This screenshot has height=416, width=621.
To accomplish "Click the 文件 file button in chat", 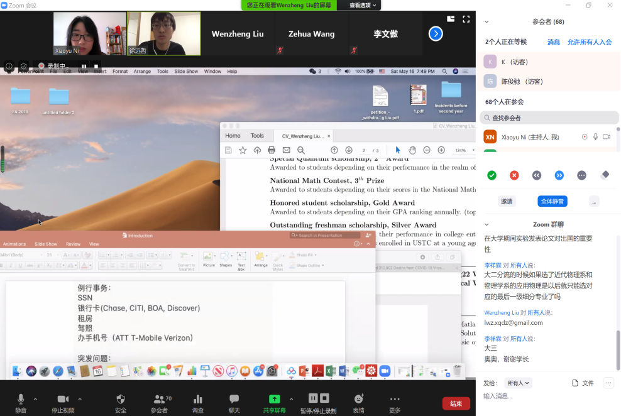I will coord(583,383).
